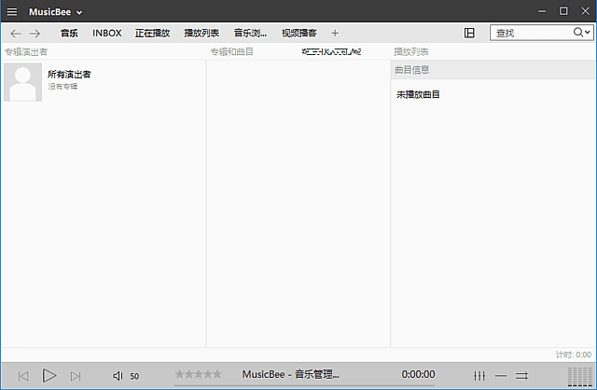Set rating using the five stars
The image size is (597, 390).
199,374
